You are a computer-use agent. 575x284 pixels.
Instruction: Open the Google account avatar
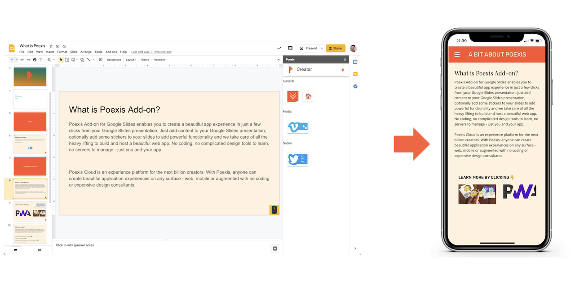point(353,48)
